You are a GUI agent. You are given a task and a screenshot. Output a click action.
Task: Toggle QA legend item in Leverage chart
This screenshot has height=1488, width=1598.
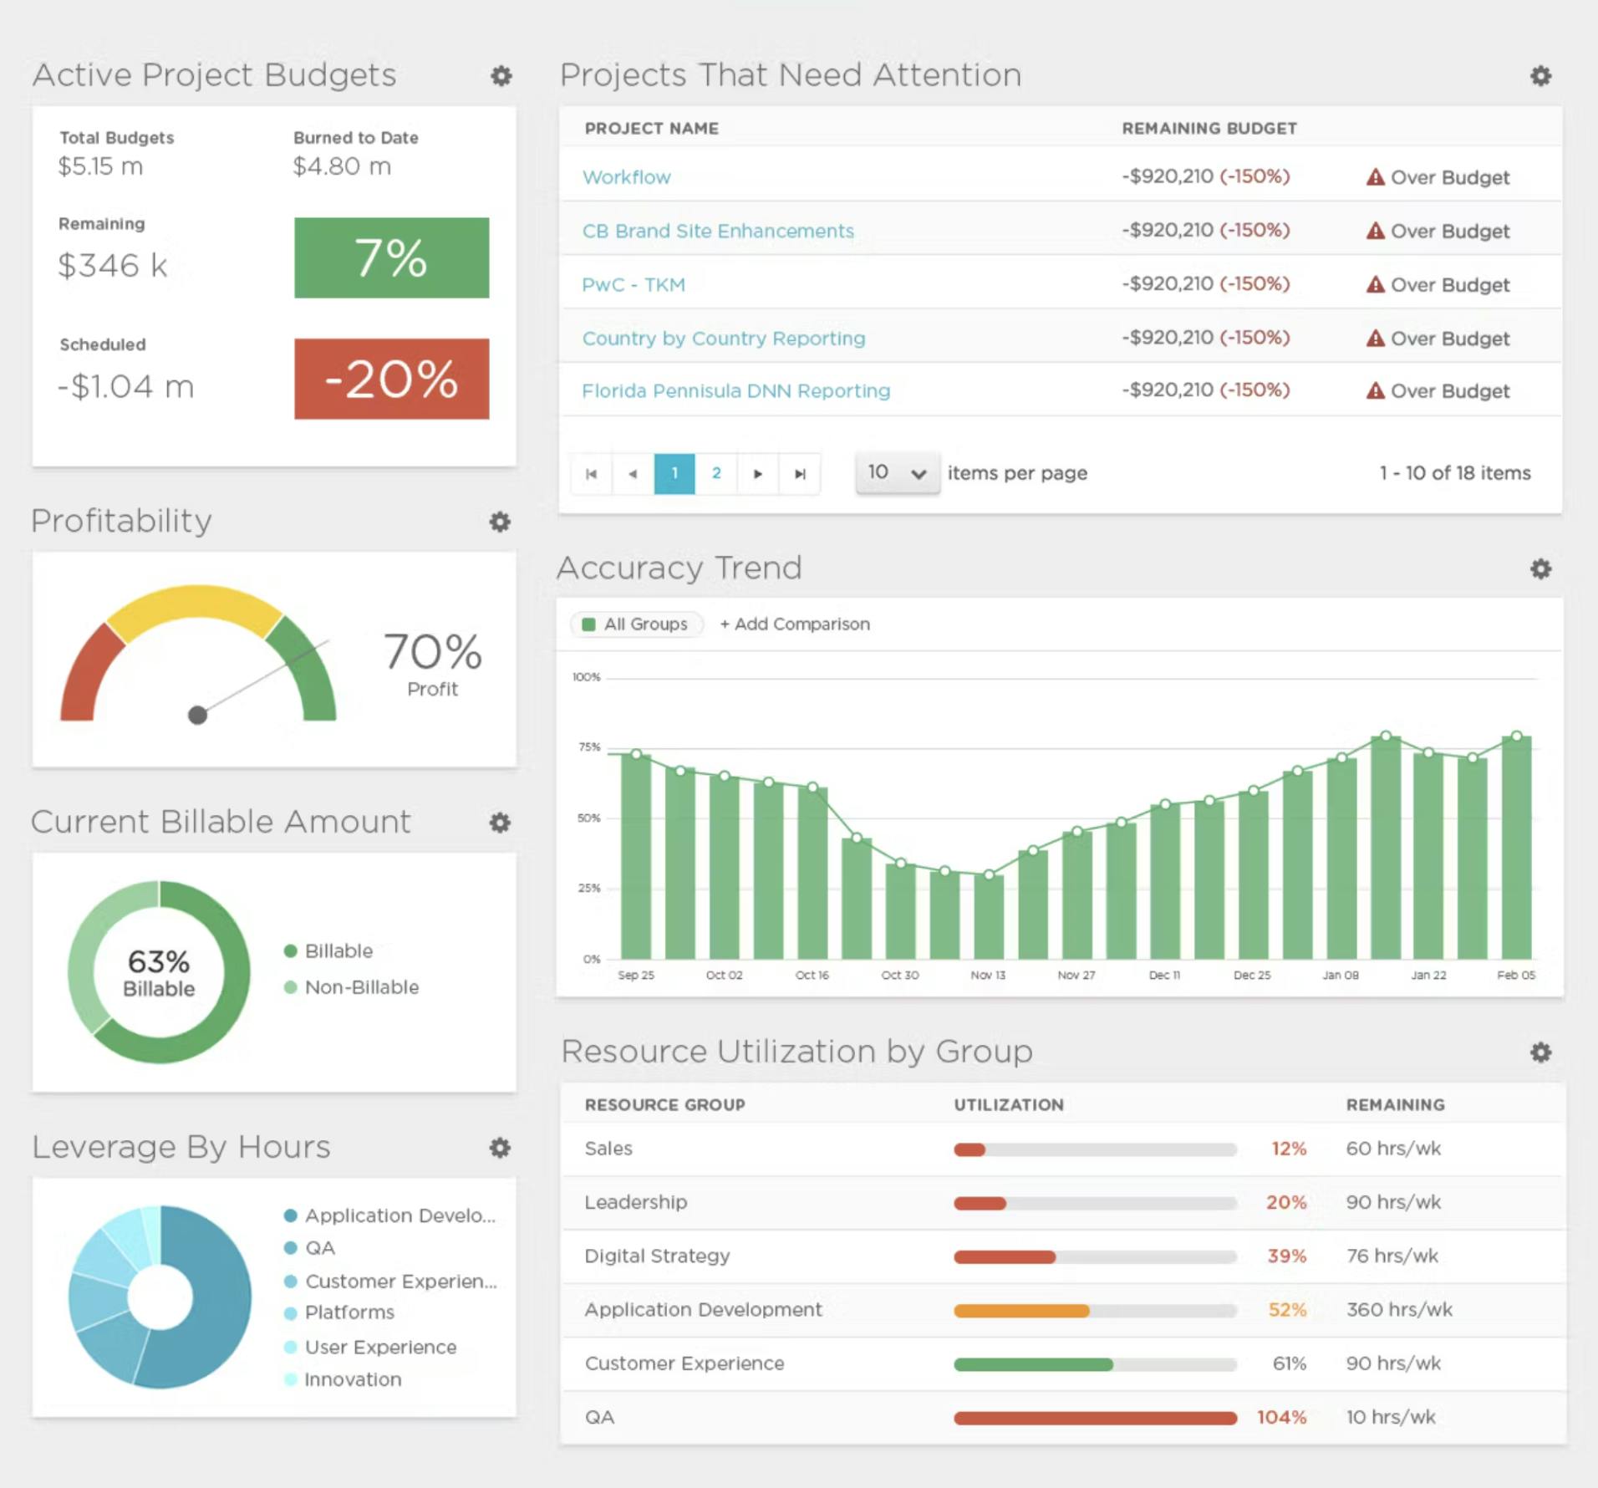click(310, 1248)
